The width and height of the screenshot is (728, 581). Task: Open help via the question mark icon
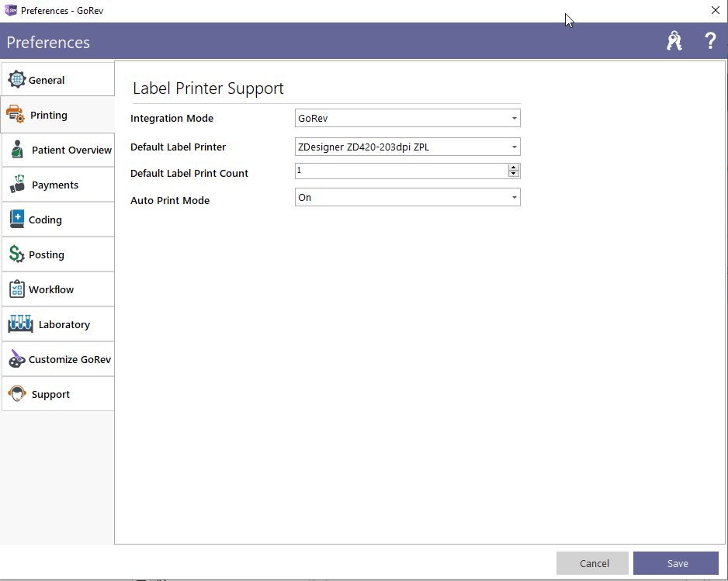[x=710, y=41]
